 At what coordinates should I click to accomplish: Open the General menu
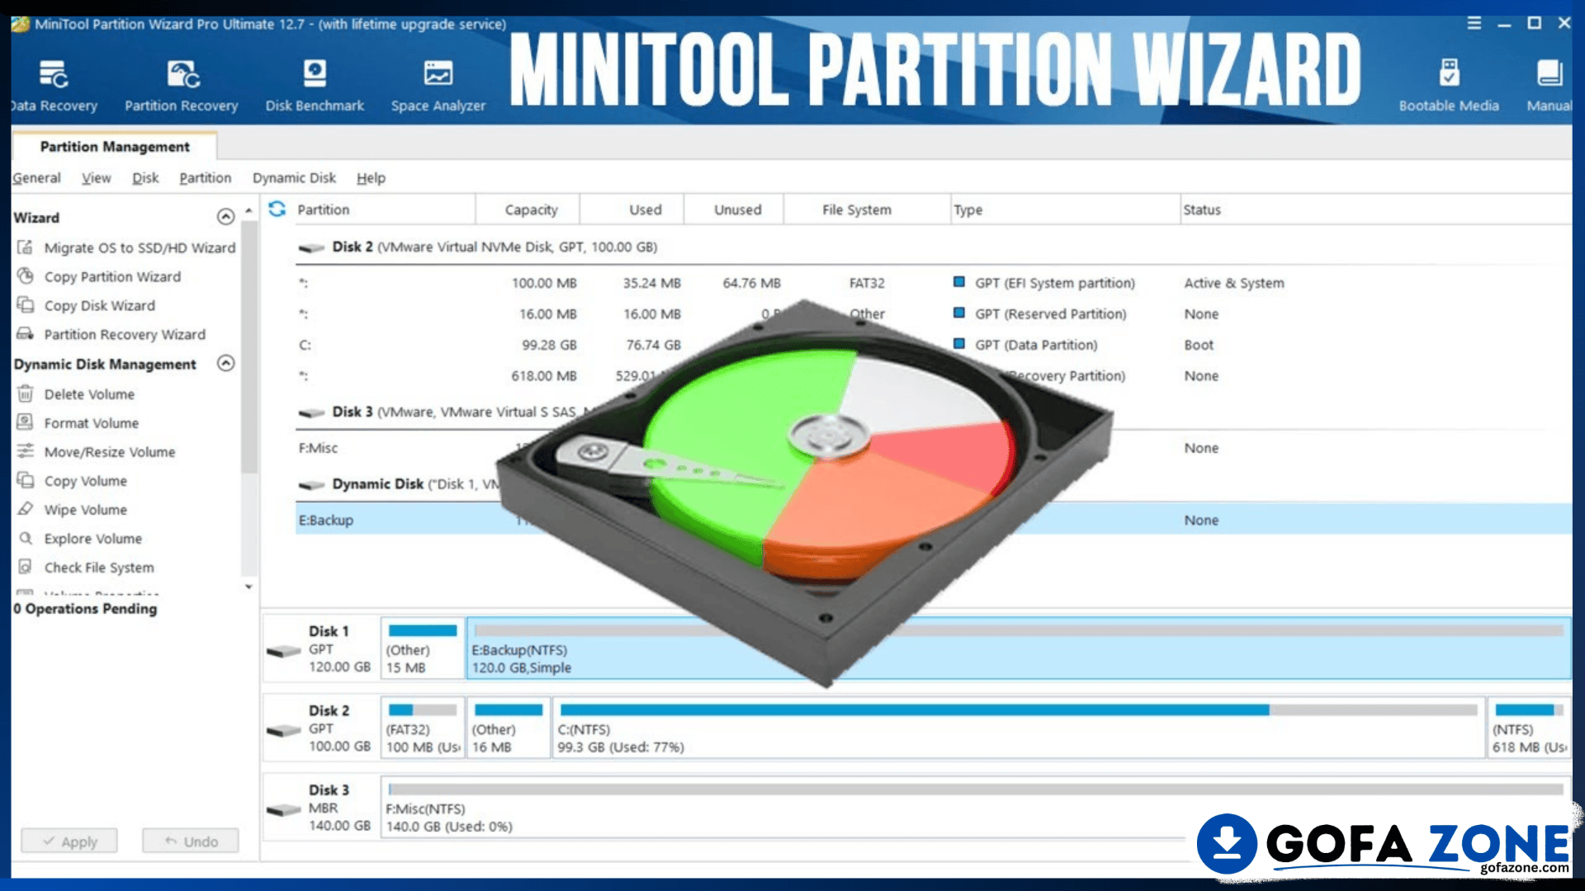pos(36,177)
